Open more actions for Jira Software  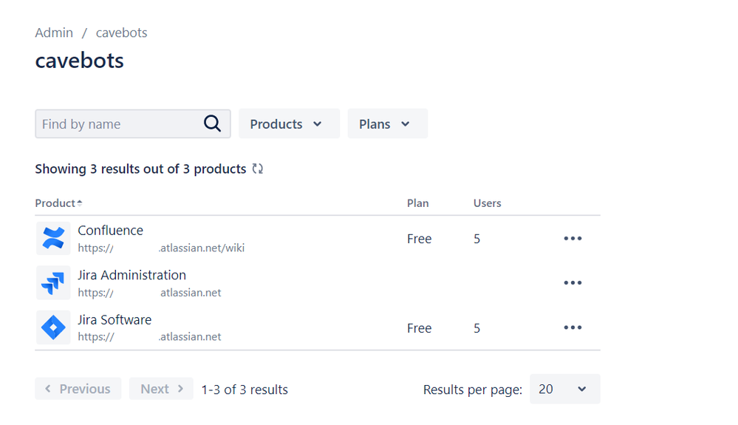click(573, 327)
